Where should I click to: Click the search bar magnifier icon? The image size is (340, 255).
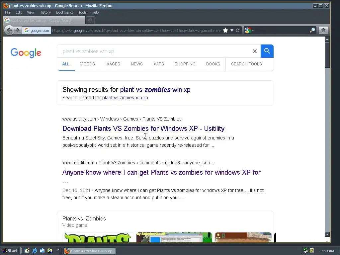312,30
